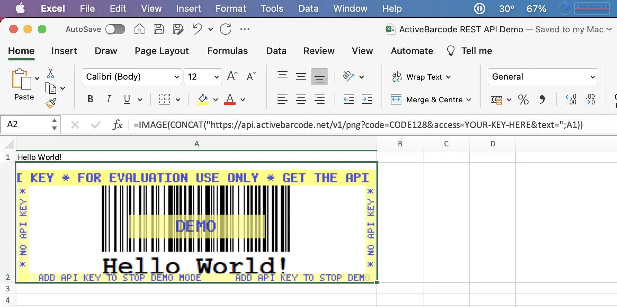Expand the Paste options arrow
The image size is (617, 307).
point(37,79)
